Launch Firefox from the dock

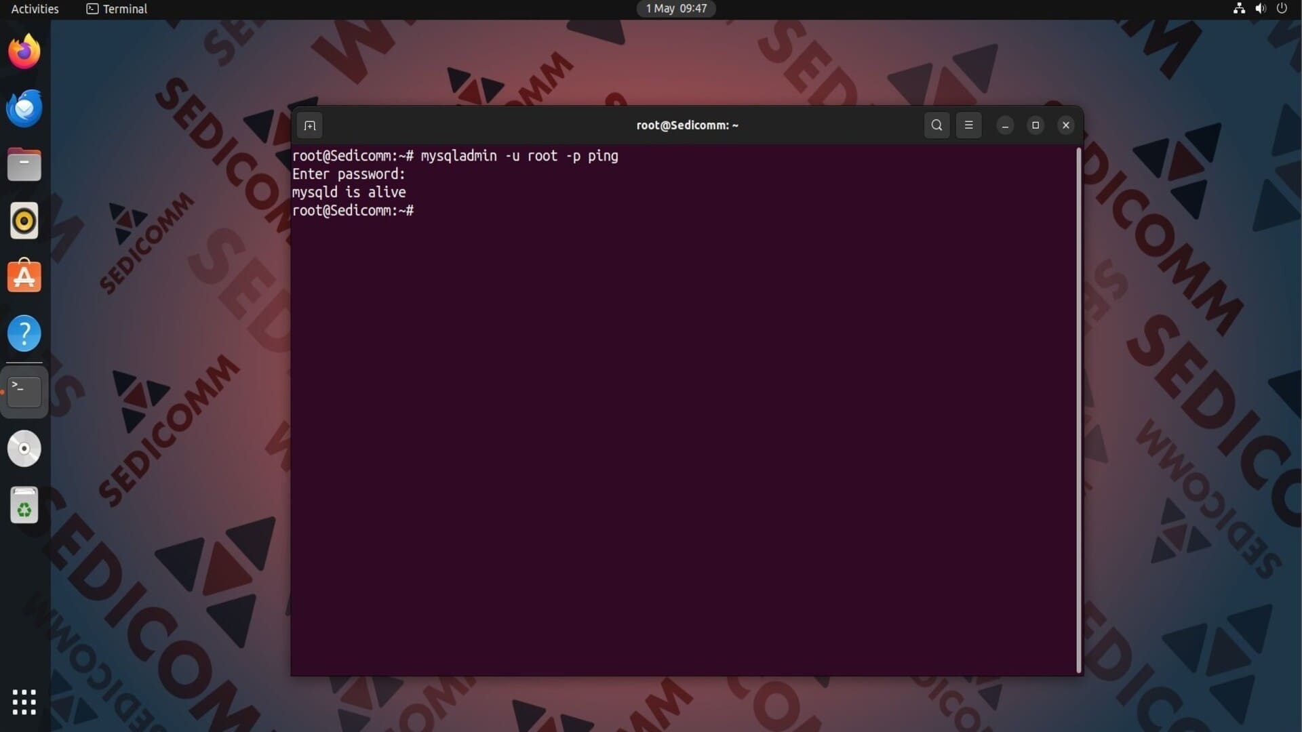coord(24,52)
